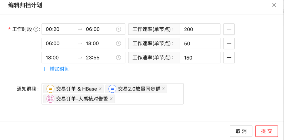284x140 pixels.
Task: Focus the work rate field showing 50
Action: [x=200, y=43]
